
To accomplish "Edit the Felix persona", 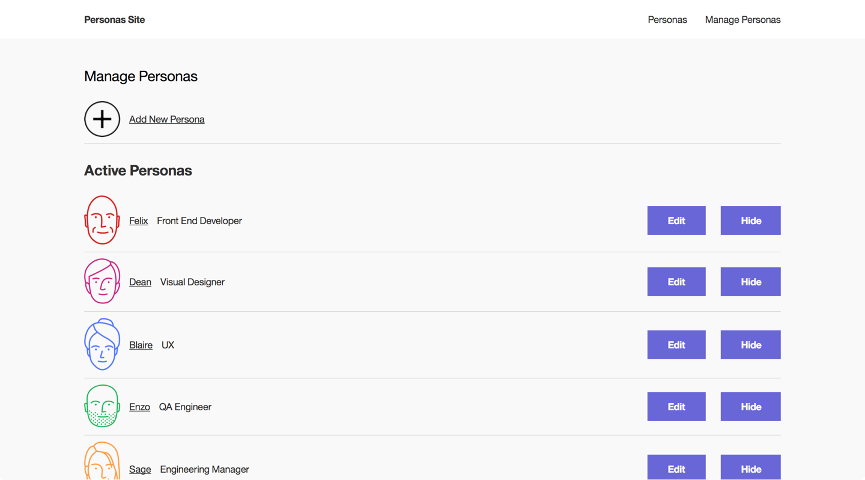I will coord(676,220).
